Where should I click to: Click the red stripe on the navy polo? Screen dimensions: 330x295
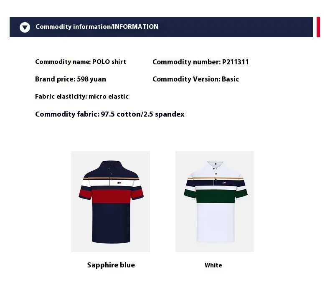(x=111, y=196)
